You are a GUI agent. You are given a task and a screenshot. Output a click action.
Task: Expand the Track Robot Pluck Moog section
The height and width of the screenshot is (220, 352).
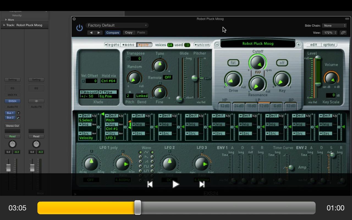point(4,25)
